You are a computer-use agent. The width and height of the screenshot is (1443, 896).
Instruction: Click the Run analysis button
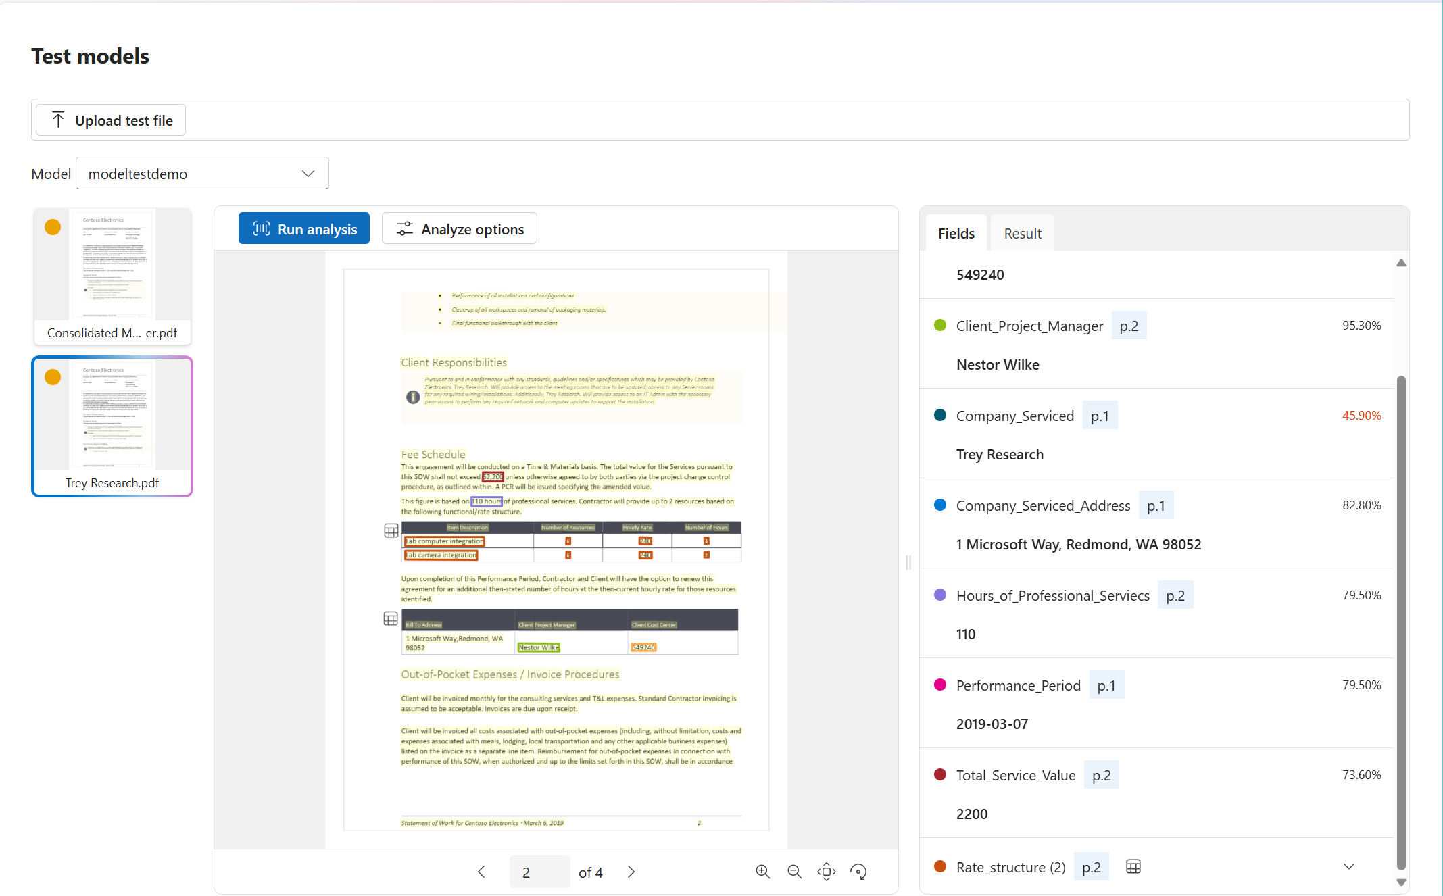pos(305,229)
